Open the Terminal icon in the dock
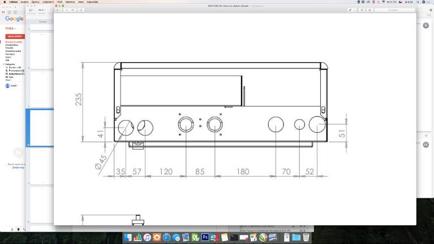Image resolution: width=434 pixels, height=244 pixels. click(x=234, y=237)
